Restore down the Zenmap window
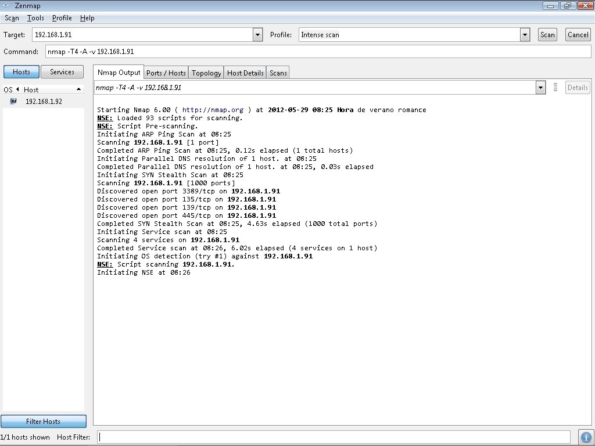 (x=568, y=5)
